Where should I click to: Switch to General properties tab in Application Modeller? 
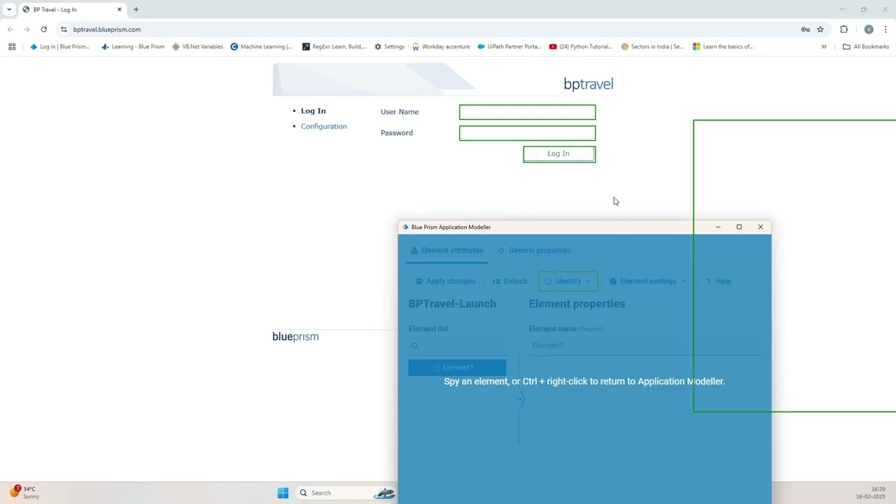point(534,251)
